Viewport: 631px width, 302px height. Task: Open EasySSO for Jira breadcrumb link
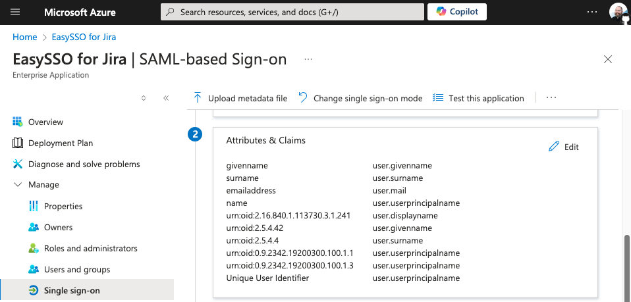tap(84, 38)
